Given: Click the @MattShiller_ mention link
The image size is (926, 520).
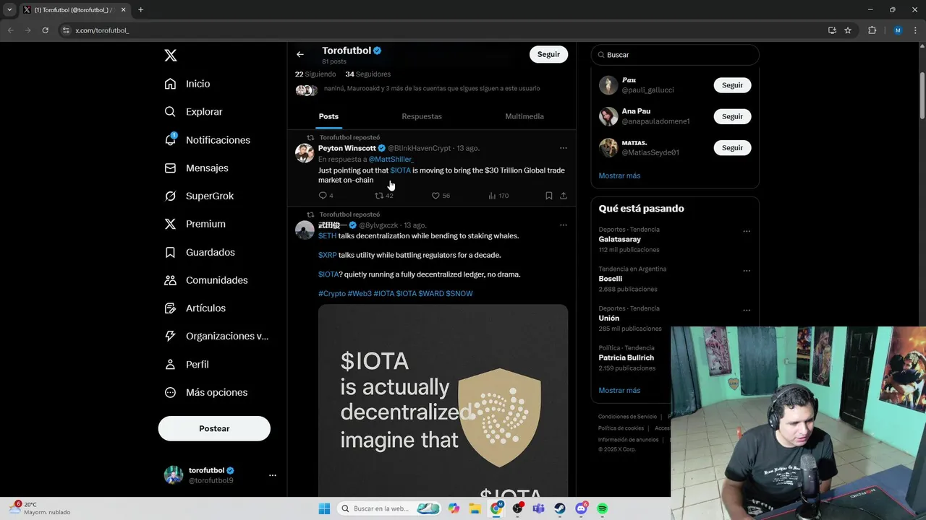Looking at the screenshot, I should click(x=391, y=159).
